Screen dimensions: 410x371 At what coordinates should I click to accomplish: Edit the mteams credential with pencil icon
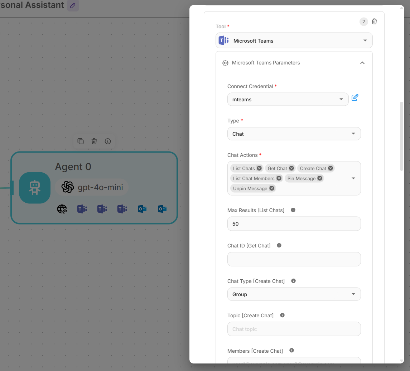355,98
